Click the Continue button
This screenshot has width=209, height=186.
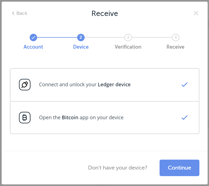click(x=179, y=168)
